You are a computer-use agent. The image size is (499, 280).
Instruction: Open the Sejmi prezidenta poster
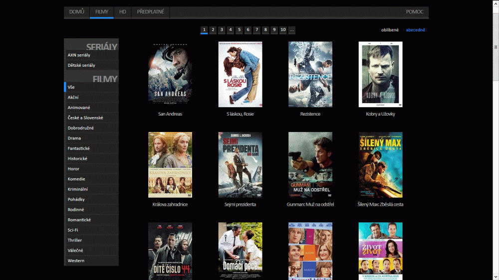click(x=241, y=165)
